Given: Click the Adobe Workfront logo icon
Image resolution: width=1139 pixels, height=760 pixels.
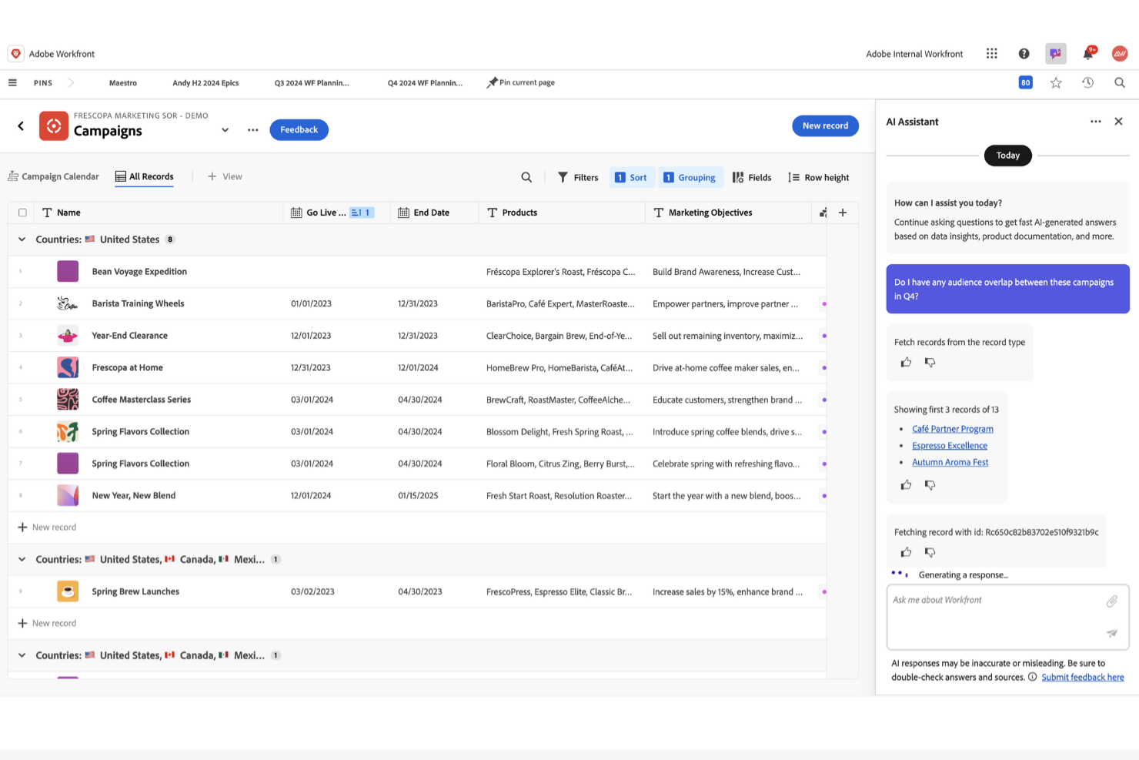Looking at the screenshot, I should pyautogui.click(x=15, y=54).
